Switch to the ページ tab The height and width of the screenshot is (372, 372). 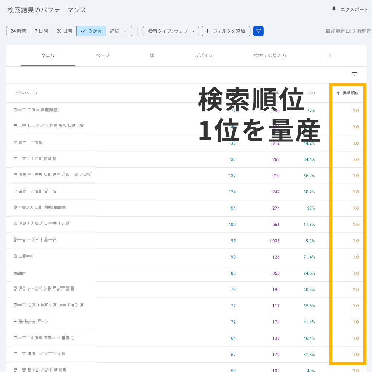103,55
